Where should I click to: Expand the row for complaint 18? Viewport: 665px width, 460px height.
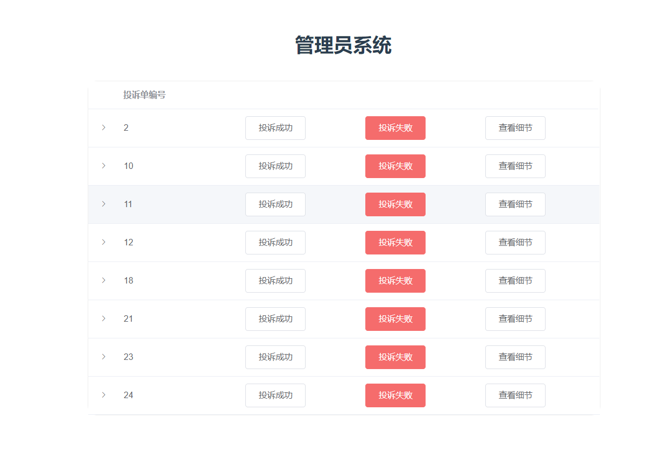[x=104, y=281]
